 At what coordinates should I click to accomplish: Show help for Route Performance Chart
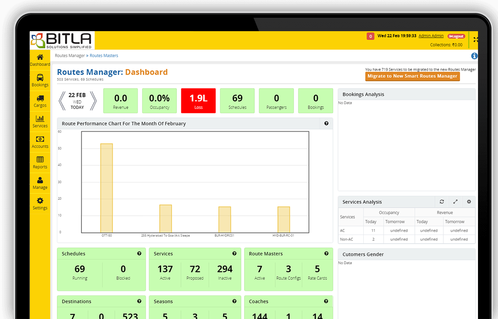point(326,124)
